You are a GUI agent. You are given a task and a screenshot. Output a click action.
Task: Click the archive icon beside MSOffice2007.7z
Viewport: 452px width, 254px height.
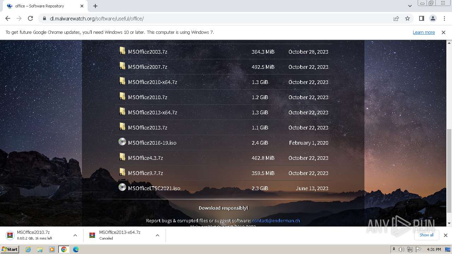(x=122, y=66)
